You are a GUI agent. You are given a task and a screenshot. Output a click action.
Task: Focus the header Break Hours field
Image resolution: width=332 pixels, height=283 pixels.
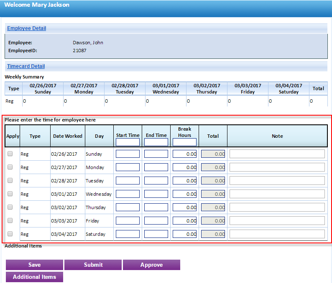click(x=185, y=142)
